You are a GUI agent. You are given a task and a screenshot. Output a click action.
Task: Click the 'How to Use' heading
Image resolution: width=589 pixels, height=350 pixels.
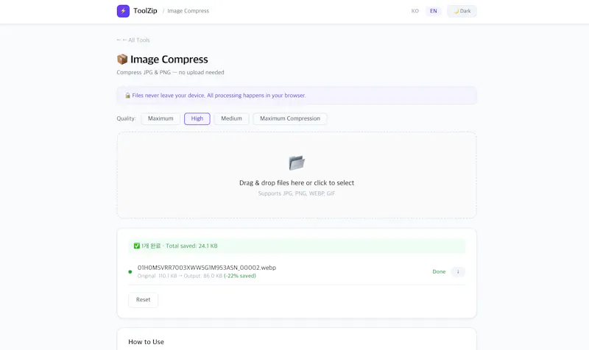(146, 342)
